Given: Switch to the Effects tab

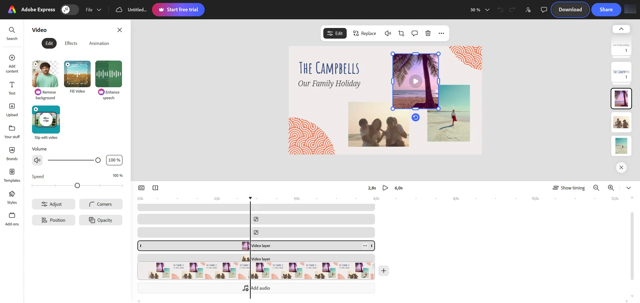Looking at the screenshot, I should click(71, 43).
